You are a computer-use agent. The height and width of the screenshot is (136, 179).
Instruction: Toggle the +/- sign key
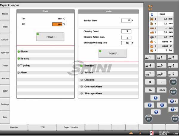(150, 90)
